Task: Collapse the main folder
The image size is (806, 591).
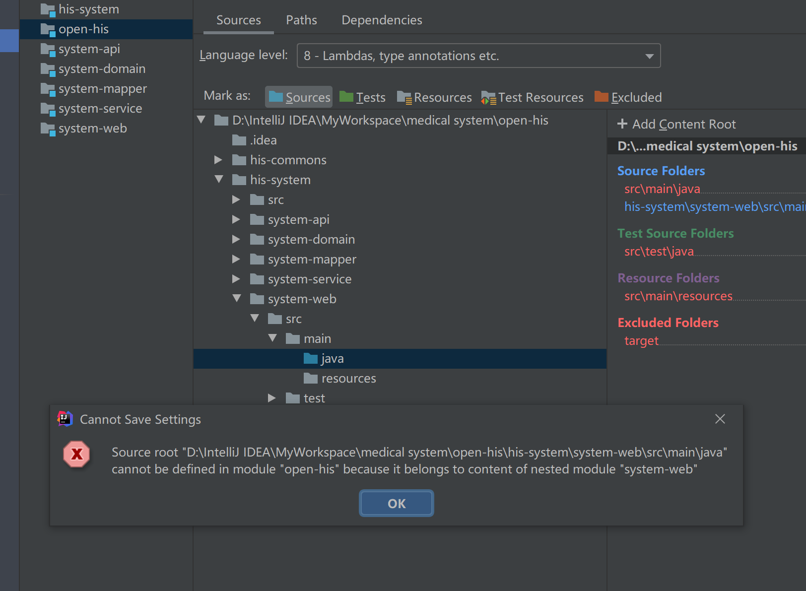Action: [x=272, y=338]
